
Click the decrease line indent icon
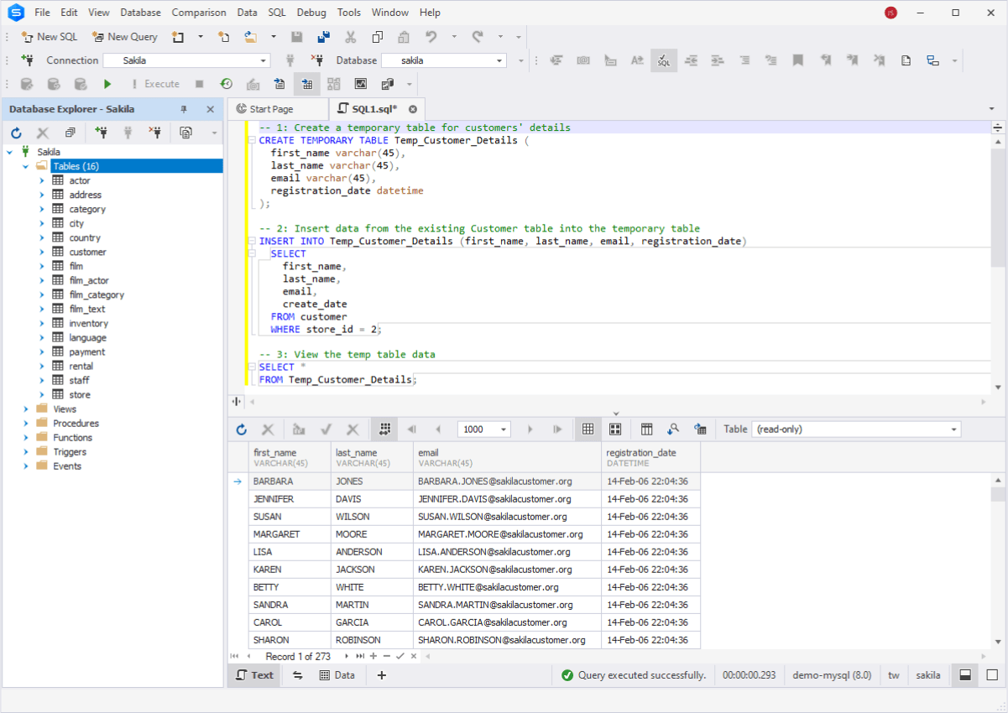point(691,60)
